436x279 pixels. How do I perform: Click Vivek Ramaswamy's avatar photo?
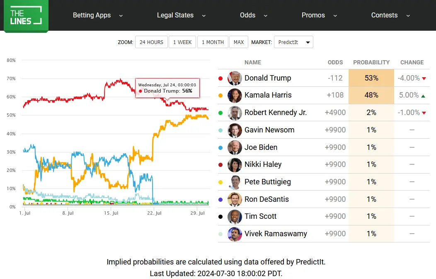pos(235,234)
